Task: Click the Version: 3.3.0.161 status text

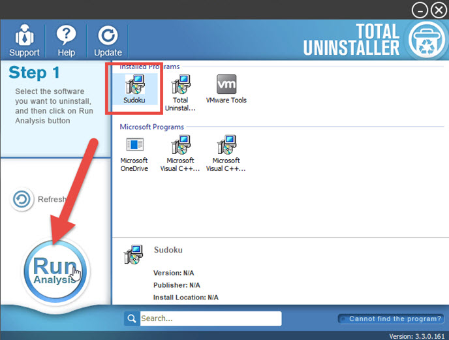Action: (416, 336)
